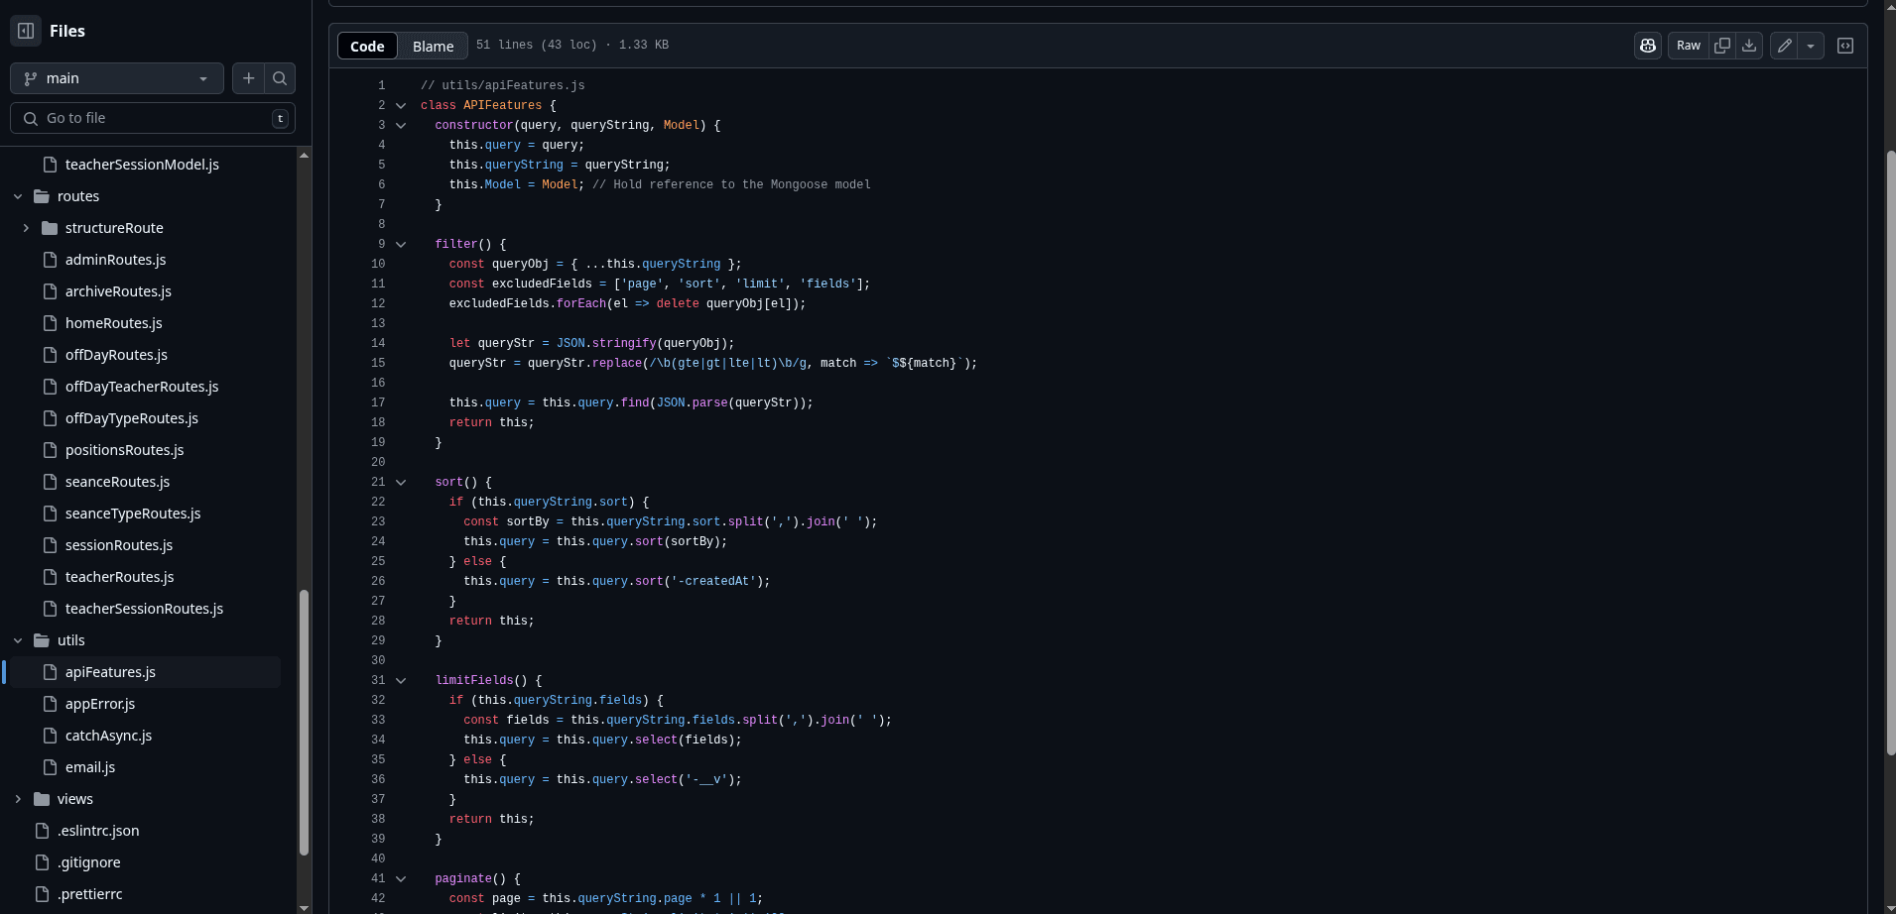This screenshot has height=914, width=1896.
Task: Open teacherSessionRoutes.js file
Action: (144, 609)
